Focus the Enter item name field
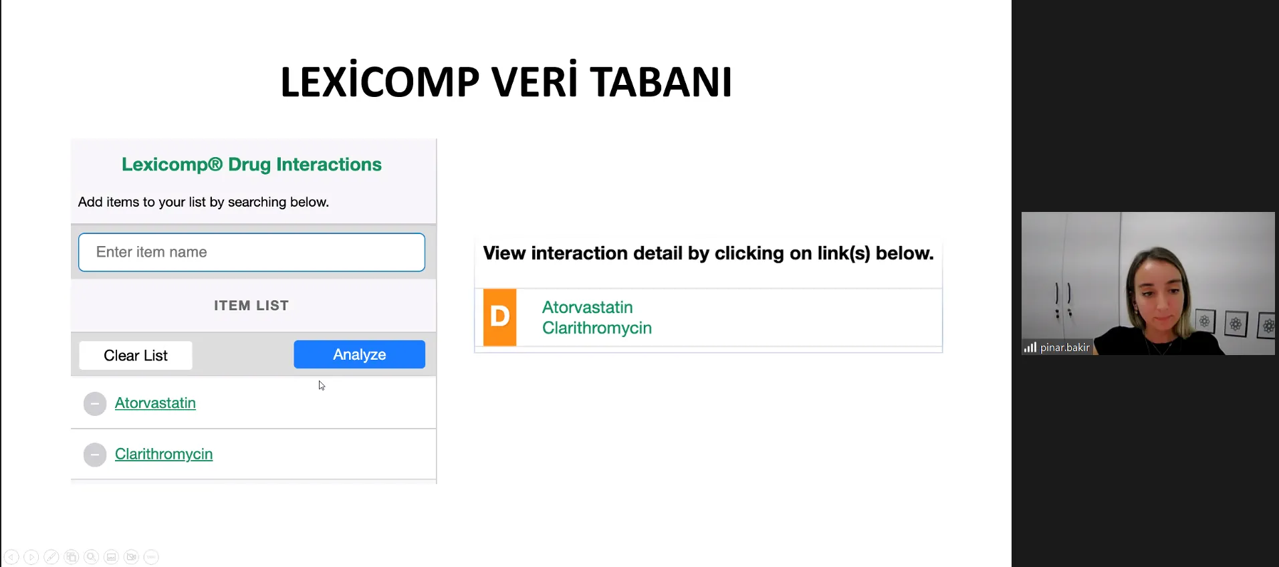This screenshot has height=567, width=1279. 251,252
